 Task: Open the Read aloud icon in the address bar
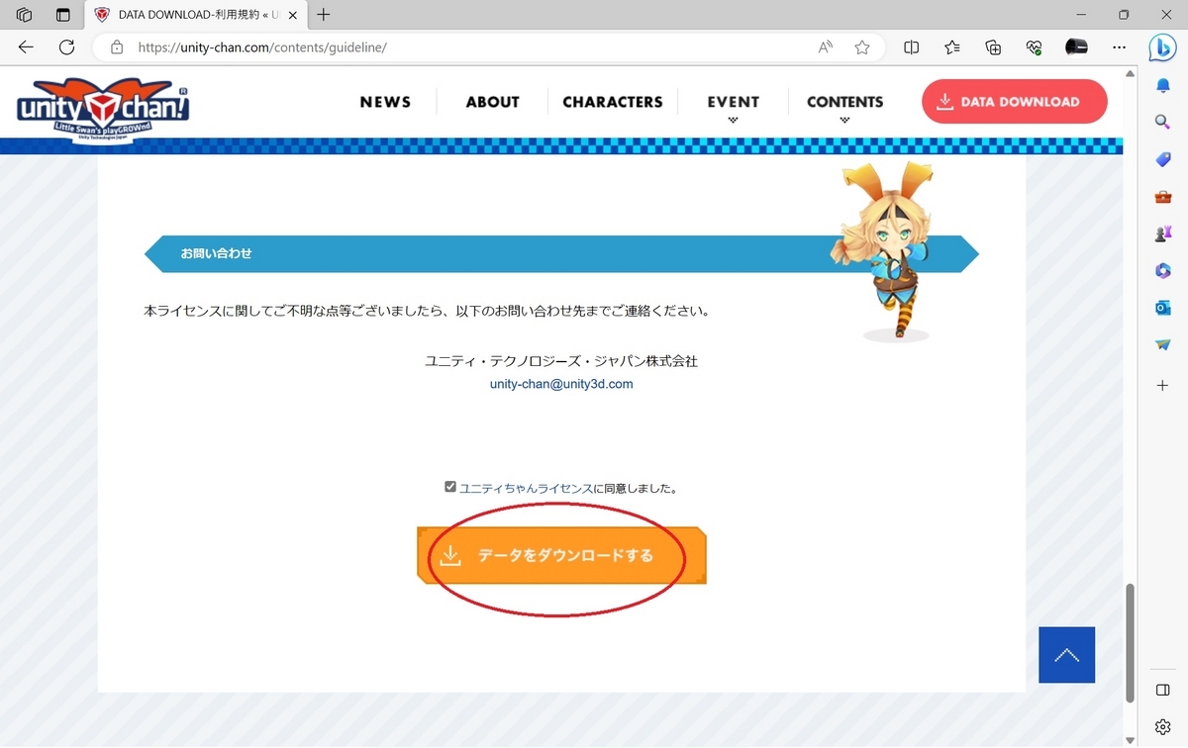[x=826, y=47]
